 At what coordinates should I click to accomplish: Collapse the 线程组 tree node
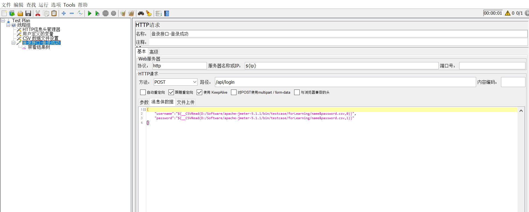8,25
